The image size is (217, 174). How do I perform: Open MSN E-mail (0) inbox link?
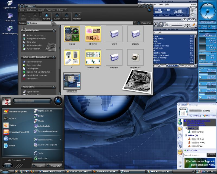[x=195, y=116]
